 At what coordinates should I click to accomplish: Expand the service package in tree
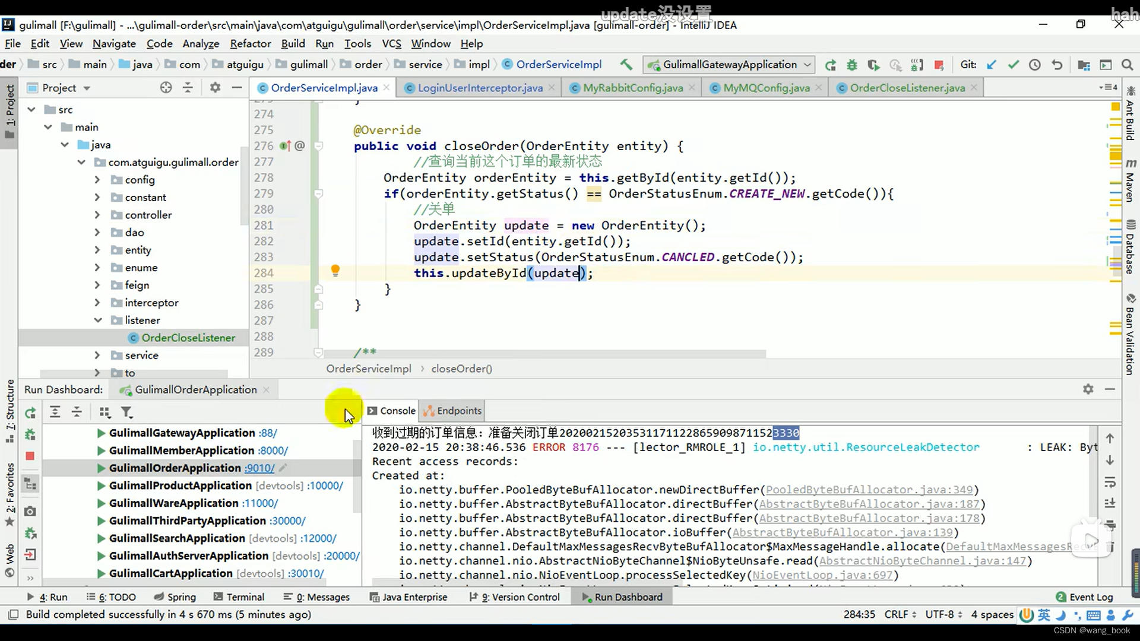(97, 356)
